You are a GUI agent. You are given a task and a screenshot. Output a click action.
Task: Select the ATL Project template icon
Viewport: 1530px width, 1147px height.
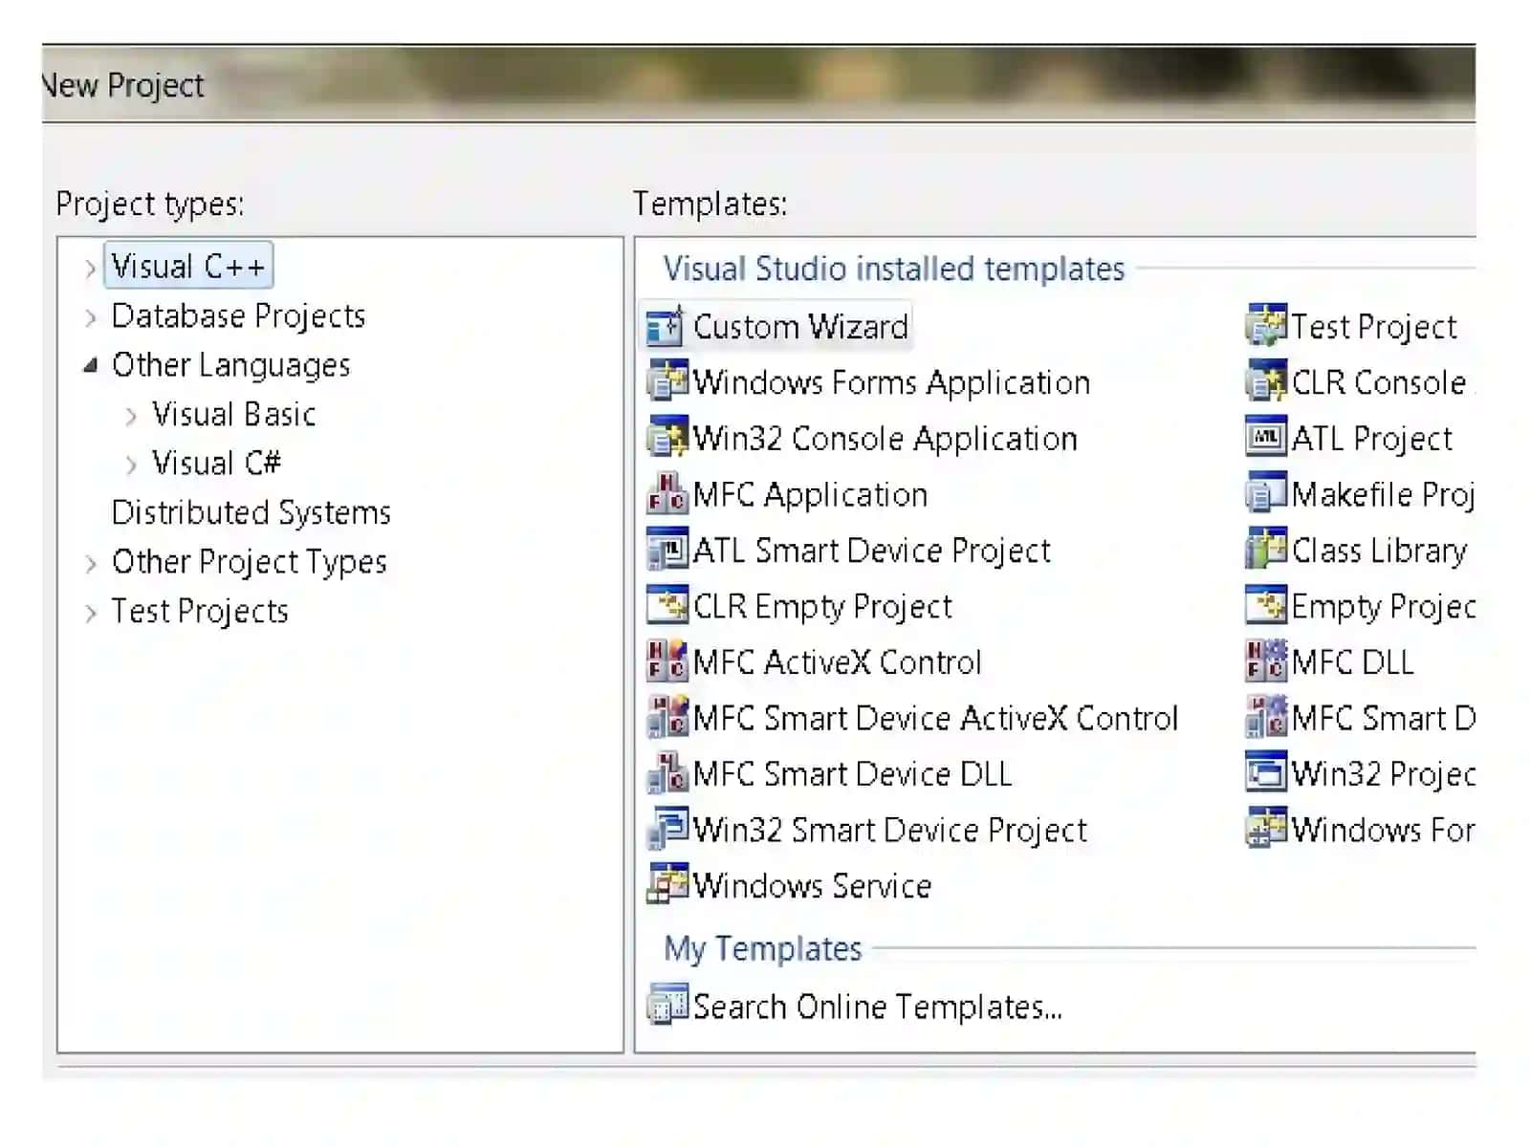tap(1266, 438)
